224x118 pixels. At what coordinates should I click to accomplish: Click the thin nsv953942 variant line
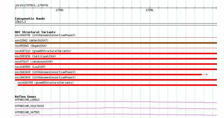click(x=116, y=48)
